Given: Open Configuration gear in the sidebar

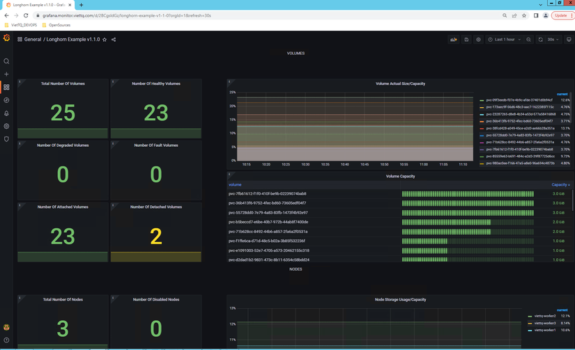Looking at the screenshot, I should [x=6, y=126].
